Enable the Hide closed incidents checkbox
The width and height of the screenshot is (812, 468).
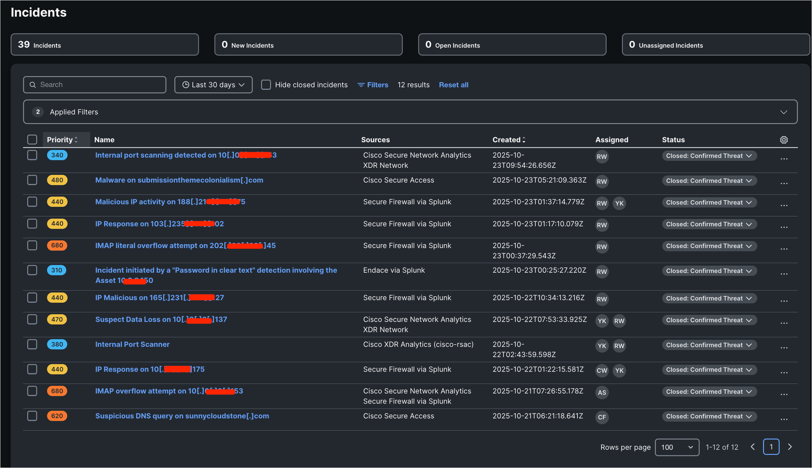coord(266,84)
